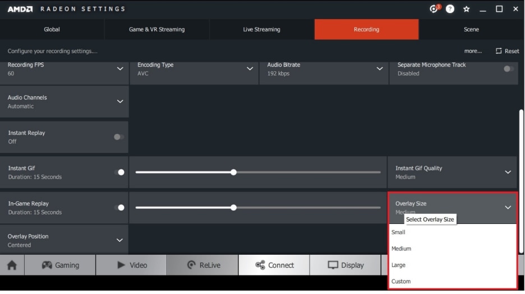Screen dimensions: 525x294
Task: Click the Connect share icon
Action: coord(260,265)
